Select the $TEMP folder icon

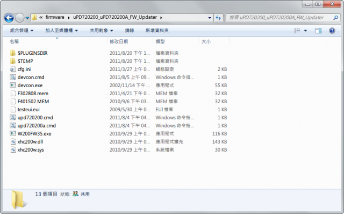pyautogui.click(x=13, y=61)
